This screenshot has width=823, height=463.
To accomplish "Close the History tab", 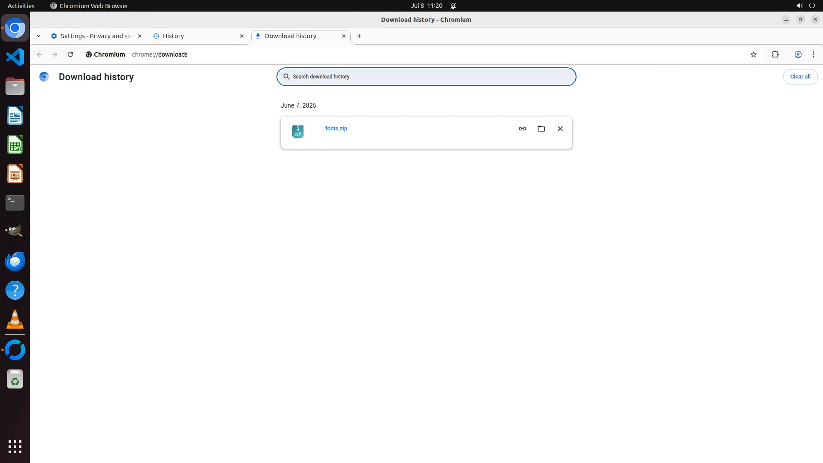I will (242, 36).
